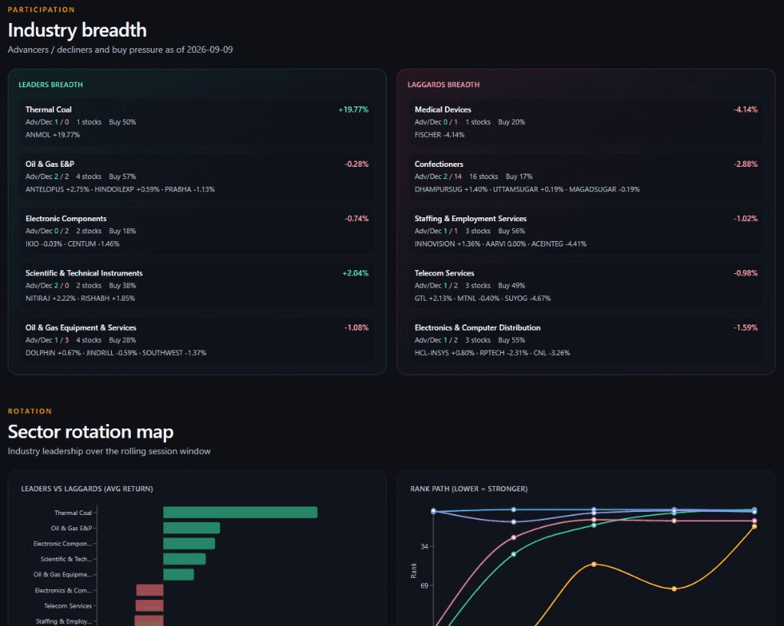Select the HCL-INSYS +0.80% ticker line
Viewport: 784px width, 626px height.
pos(492,353)
